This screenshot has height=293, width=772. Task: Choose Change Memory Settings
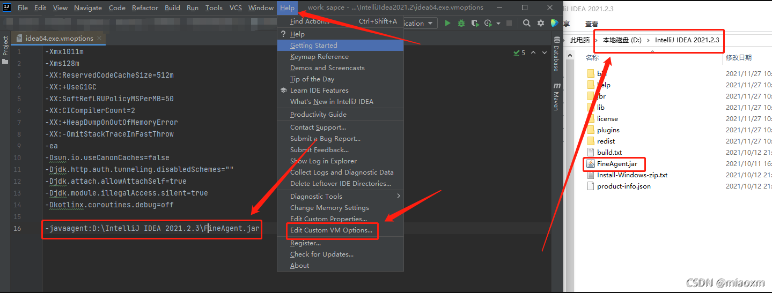pos(340,208)
